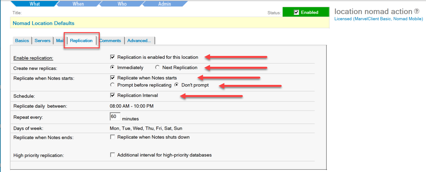The image size is (426, 172).
Task: Click the help question mark icon
Action: [417, 11]
